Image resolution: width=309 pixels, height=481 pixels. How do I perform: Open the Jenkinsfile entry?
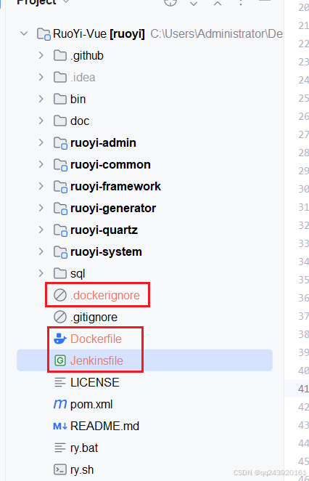96,360
